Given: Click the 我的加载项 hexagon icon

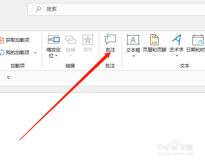Looking at the screenshot, I should coord(2,53).
